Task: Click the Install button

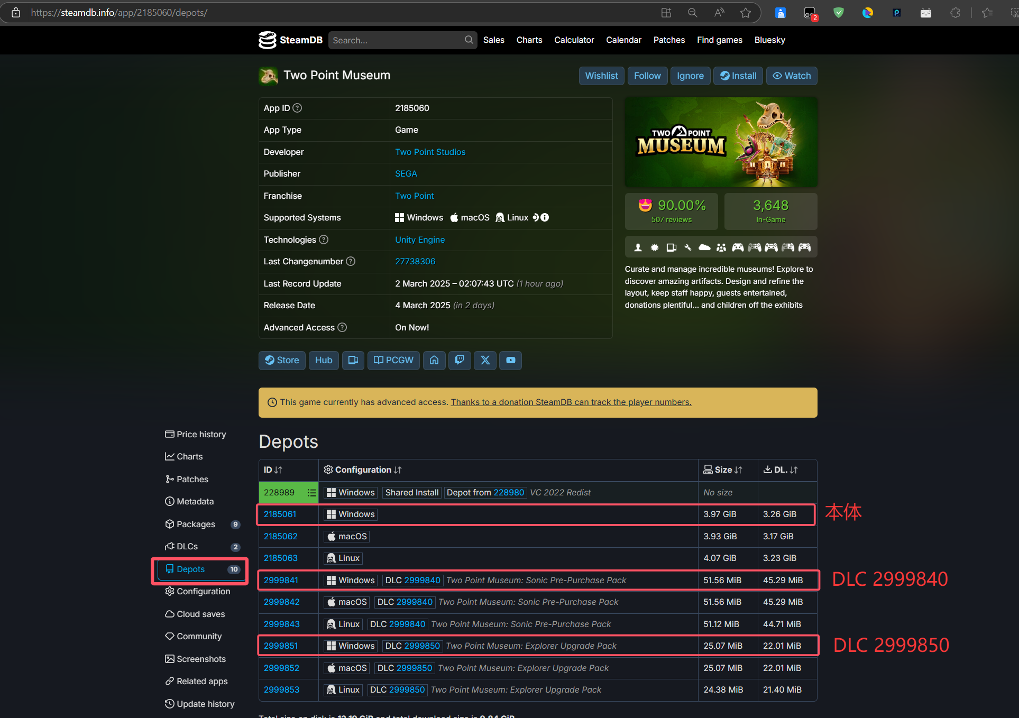Action: click(x=738, y=76)
